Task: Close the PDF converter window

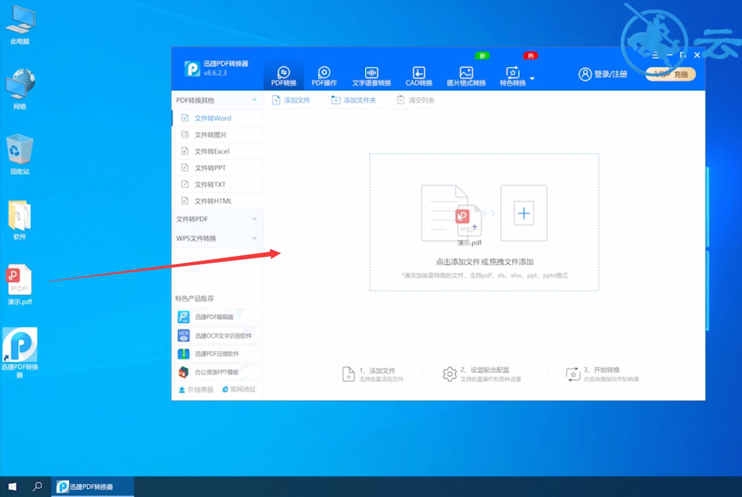Action: point(697,55)
